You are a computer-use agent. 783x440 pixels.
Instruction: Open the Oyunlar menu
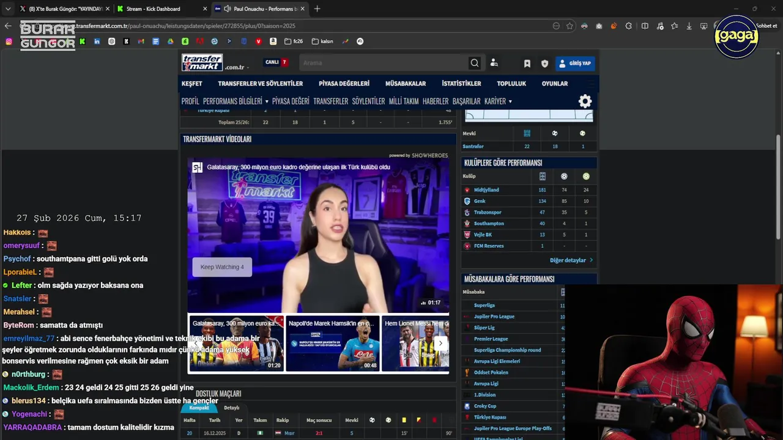555,84
